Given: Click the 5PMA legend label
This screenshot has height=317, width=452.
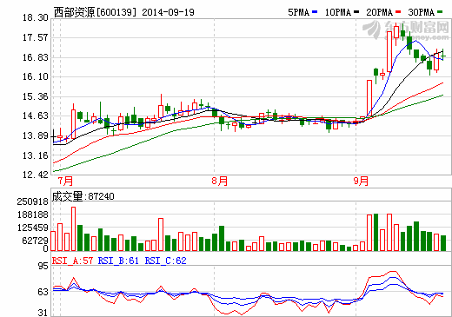Looking at the screenshot, I should (x=299, y=12).
